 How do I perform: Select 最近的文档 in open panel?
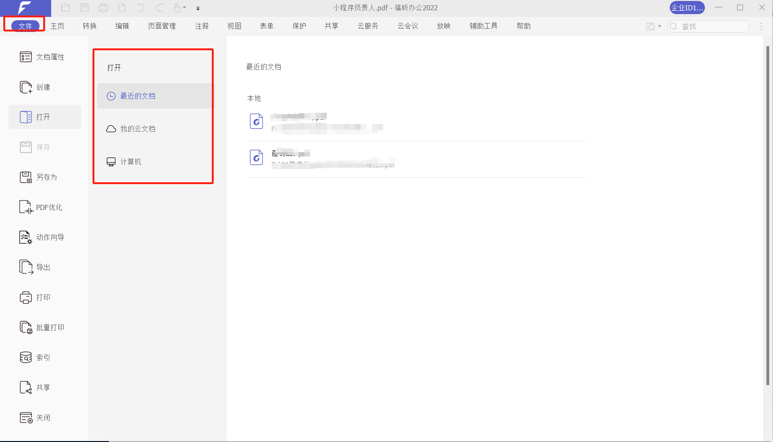point(155,96)
